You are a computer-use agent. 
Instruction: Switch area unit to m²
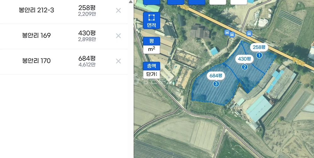151,49
